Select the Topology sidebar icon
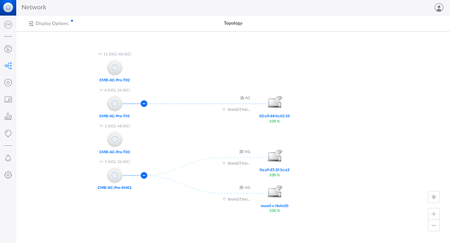 pos(8,66)
